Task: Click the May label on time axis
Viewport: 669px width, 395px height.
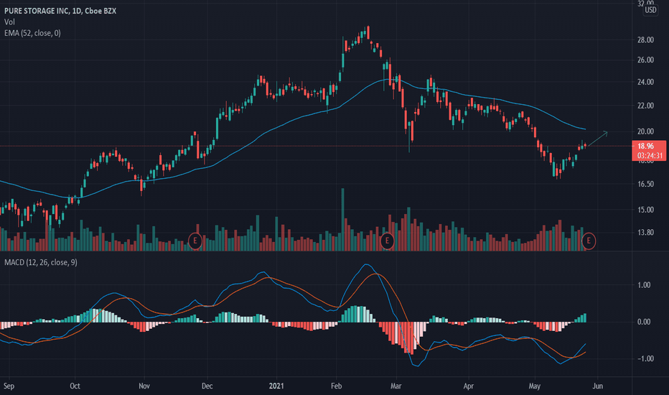Action: [534, 386]
